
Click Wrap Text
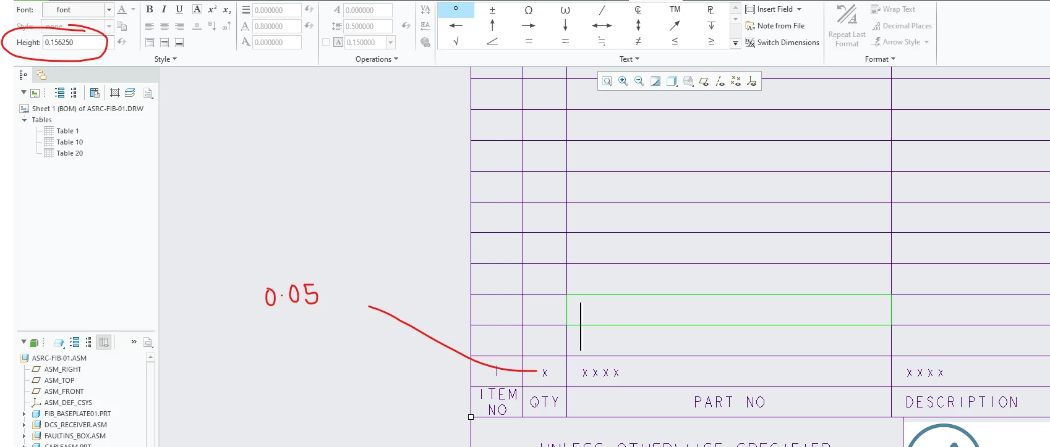tap(893, 9)
